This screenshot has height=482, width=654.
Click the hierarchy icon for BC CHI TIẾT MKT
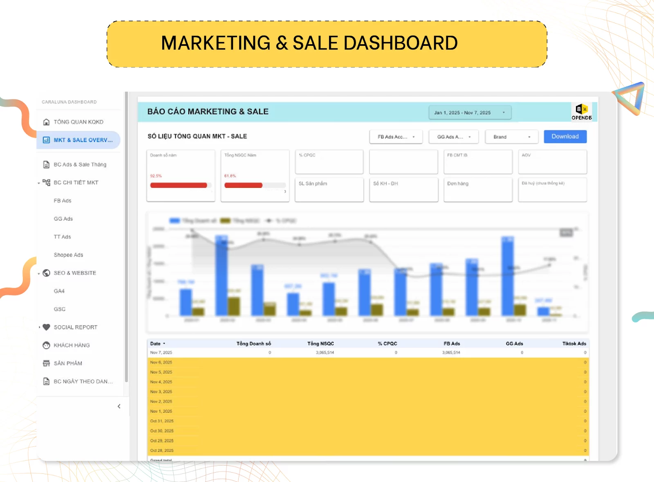point(46,182)
